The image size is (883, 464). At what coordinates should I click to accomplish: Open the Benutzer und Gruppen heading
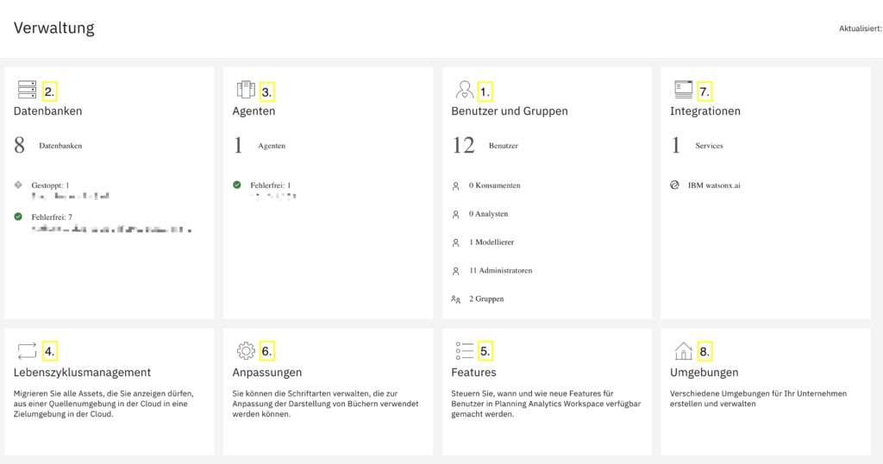510,111
